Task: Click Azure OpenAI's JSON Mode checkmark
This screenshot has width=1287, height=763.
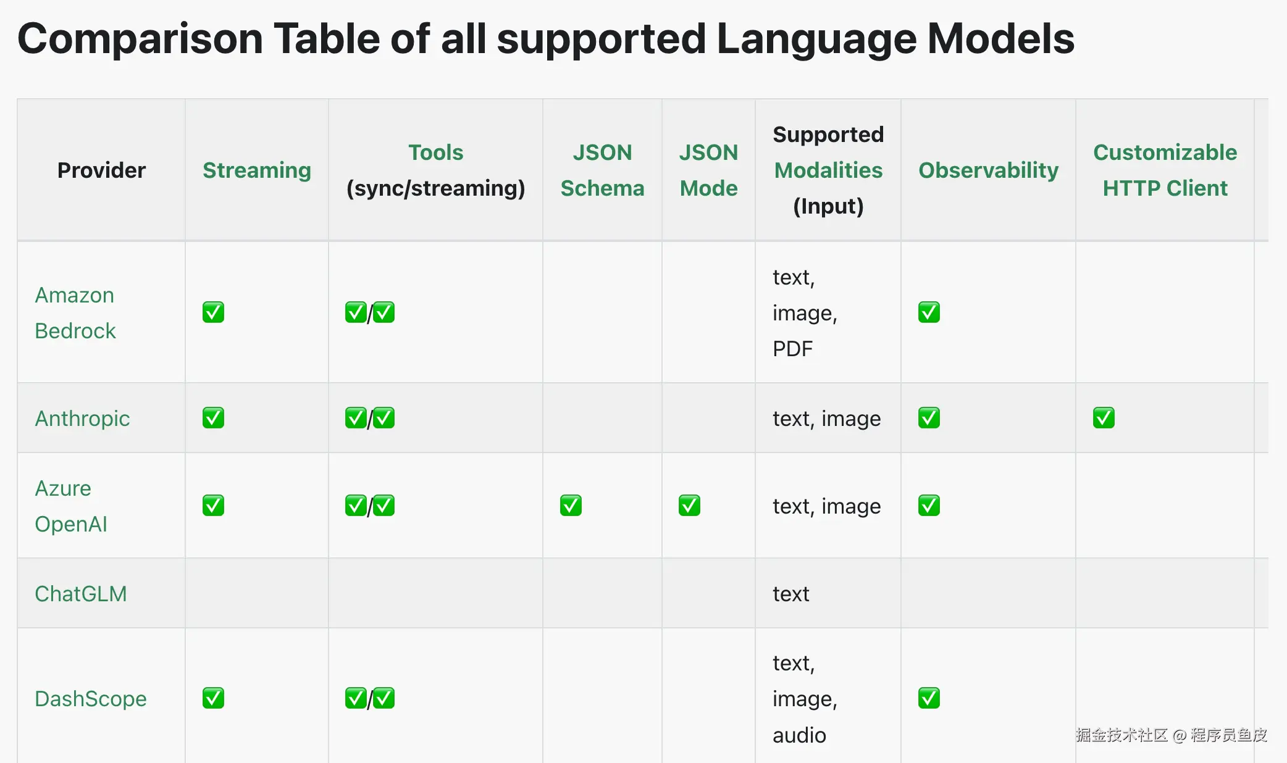Action: click(689, 506)
